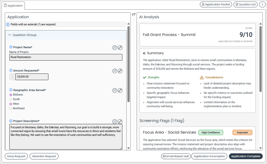Click the Considerations warning triangle icon
The width and height of the screenshot is (267, 164).
click(202, 77)
